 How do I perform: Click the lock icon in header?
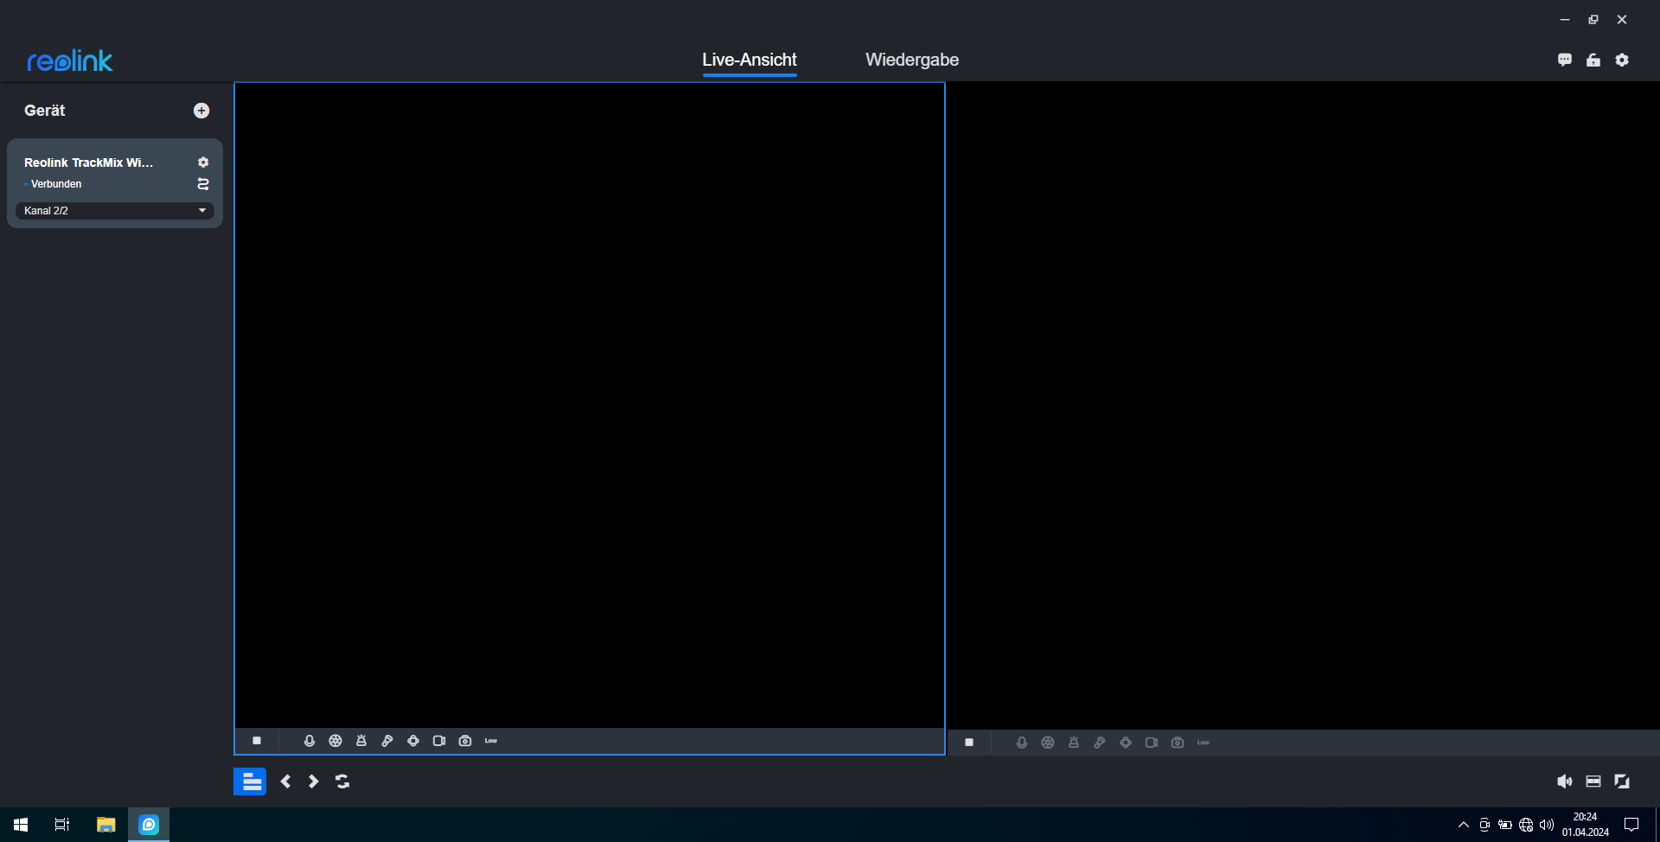click(1593, 60)
